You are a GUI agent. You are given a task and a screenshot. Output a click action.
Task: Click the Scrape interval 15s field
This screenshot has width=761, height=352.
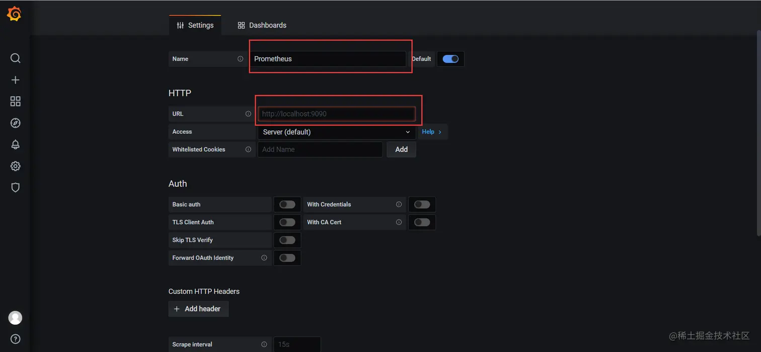coord(297,344)
